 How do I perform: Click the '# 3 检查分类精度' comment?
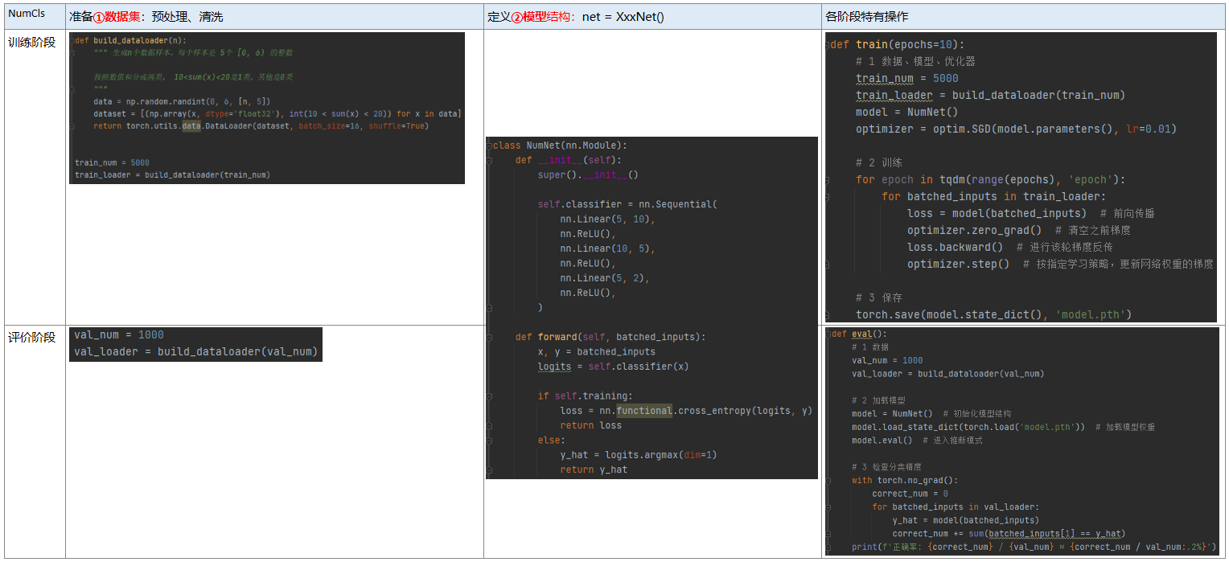click(886, 466)
